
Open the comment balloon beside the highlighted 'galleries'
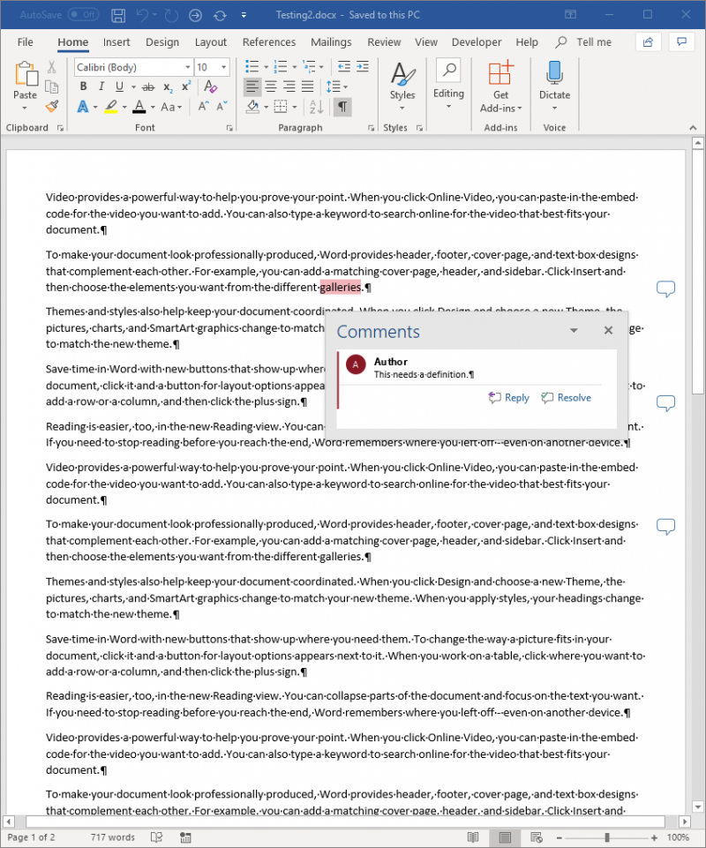click(666, 289)
